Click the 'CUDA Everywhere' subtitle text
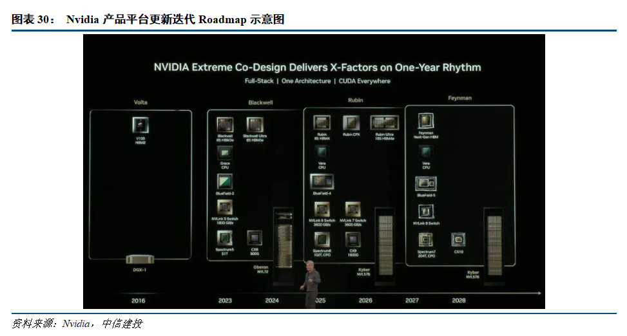The height and width of the screenshot is (336, 627). (365, 80)
